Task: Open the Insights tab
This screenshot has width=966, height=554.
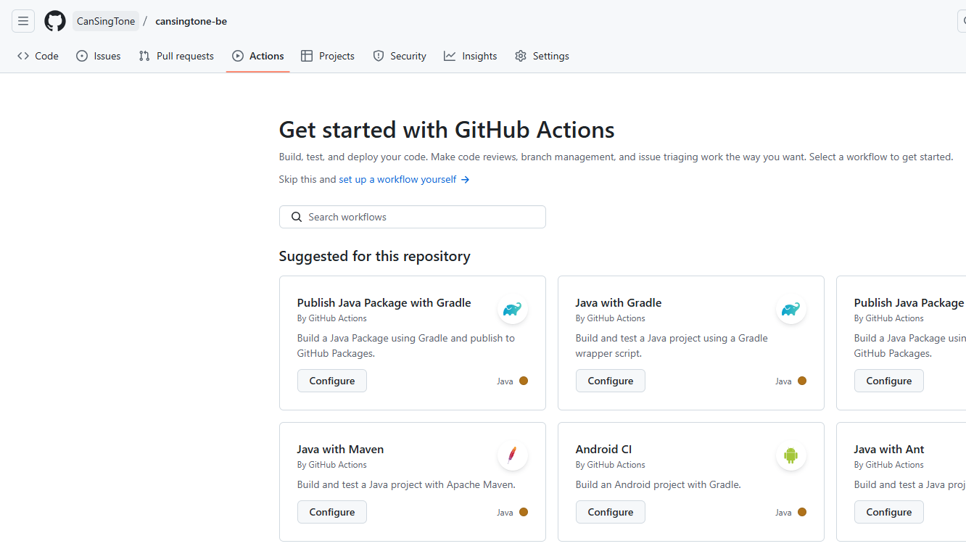Action: click(x=471, y=56)
